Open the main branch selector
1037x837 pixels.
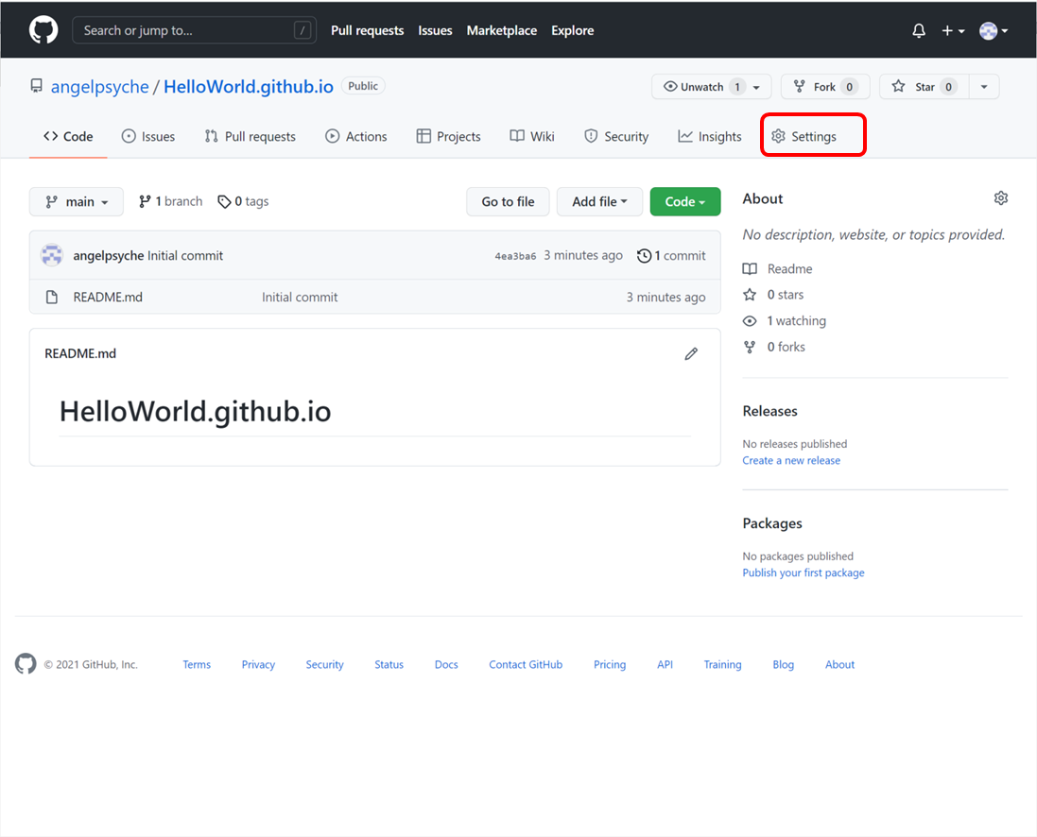click(x=76, y=201)
